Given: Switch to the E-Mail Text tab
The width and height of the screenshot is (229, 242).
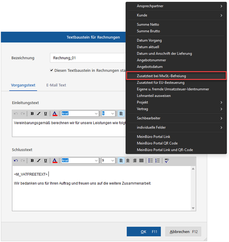Looking at the screenshot, I should tap(56, 85).
